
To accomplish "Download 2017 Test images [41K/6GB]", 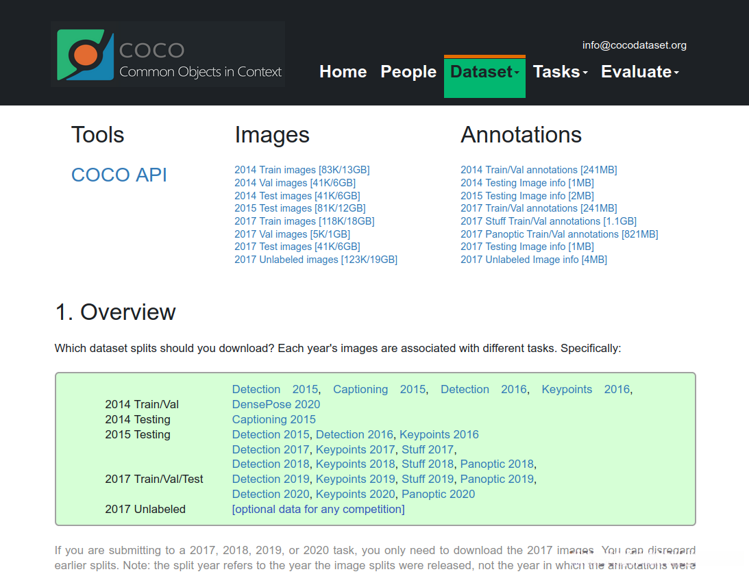I will [x=297, y=247].
